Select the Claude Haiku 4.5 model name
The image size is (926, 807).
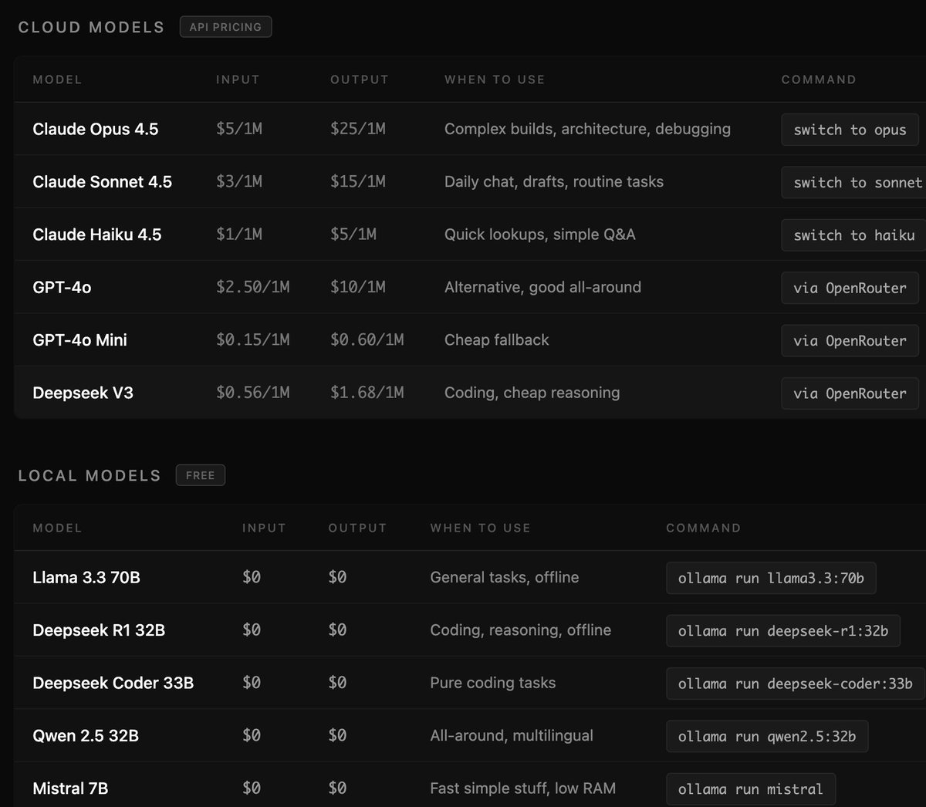97,235
